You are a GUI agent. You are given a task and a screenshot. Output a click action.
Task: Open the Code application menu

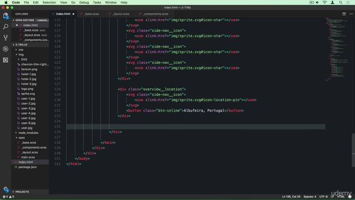click(16, 2)
